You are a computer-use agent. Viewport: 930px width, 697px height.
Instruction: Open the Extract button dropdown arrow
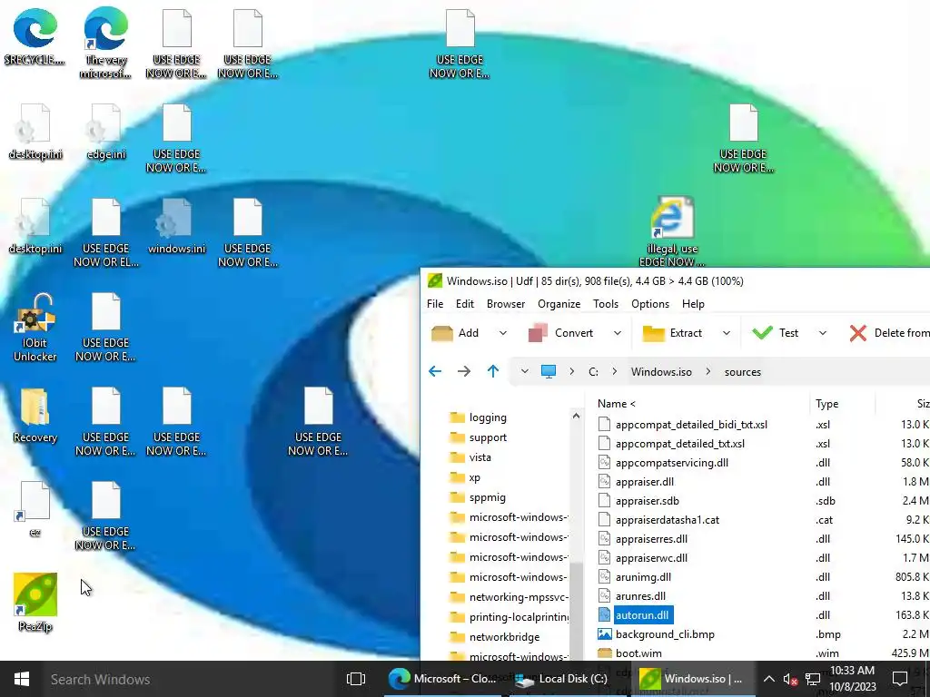727,333
